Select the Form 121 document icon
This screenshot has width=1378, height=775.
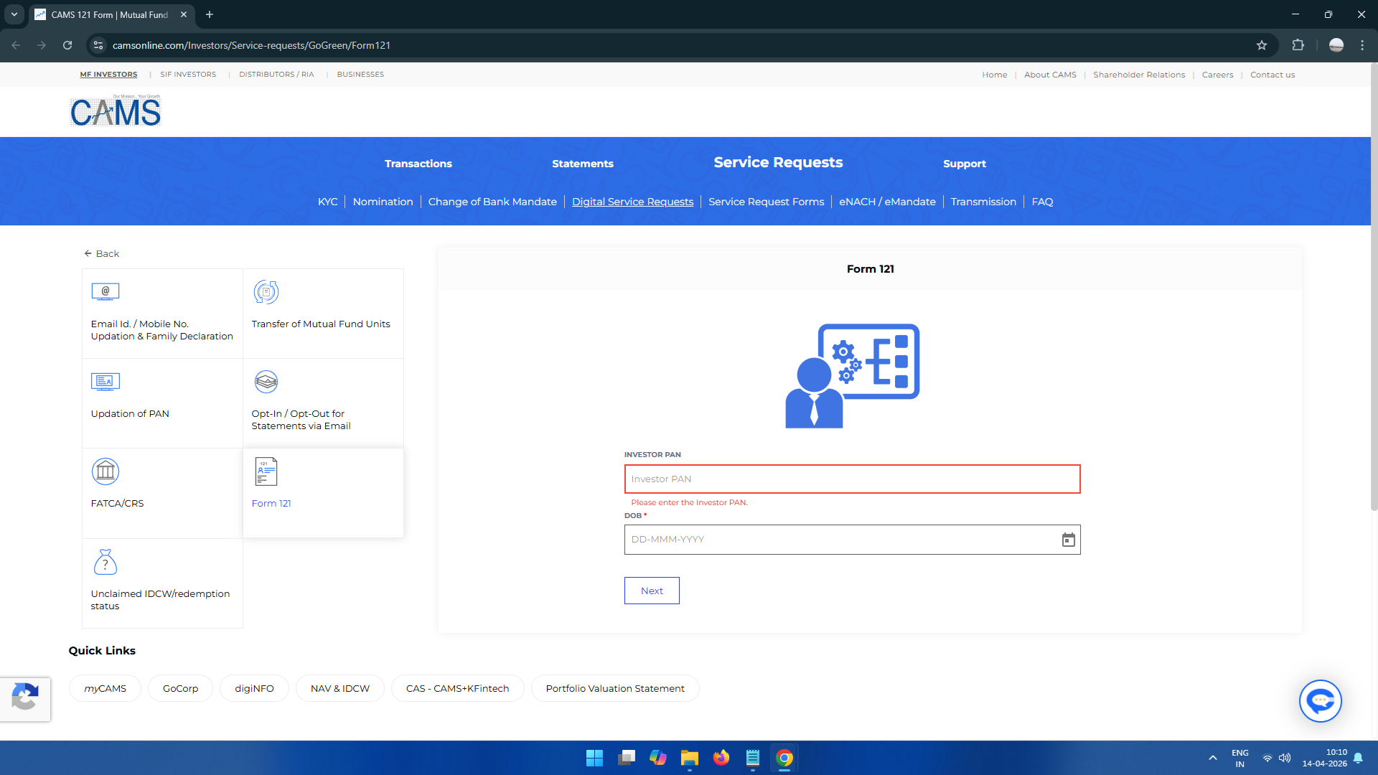(266, 471)
